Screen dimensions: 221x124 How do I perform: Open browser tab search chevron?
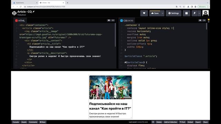coord(207,3)
